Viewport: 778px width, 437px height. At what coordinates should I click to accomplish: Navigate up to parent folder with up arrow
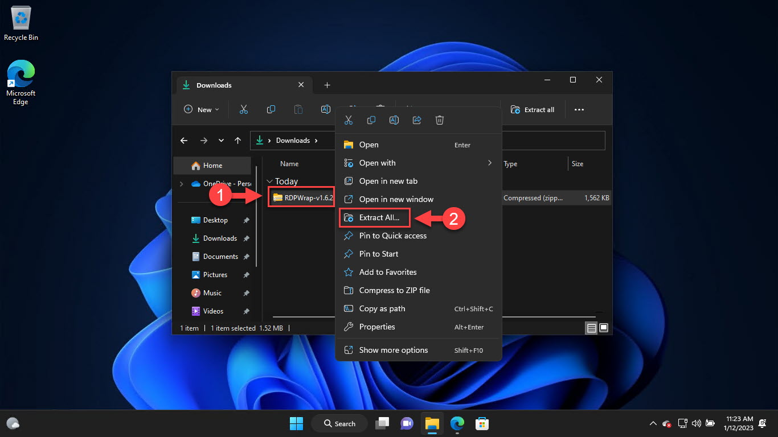[x=238, y=140]
